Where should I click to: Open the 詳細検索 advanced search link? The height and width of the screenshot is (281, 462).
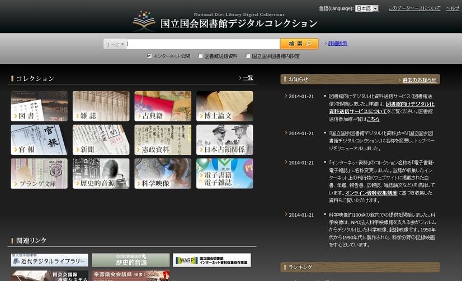point(338,44)
